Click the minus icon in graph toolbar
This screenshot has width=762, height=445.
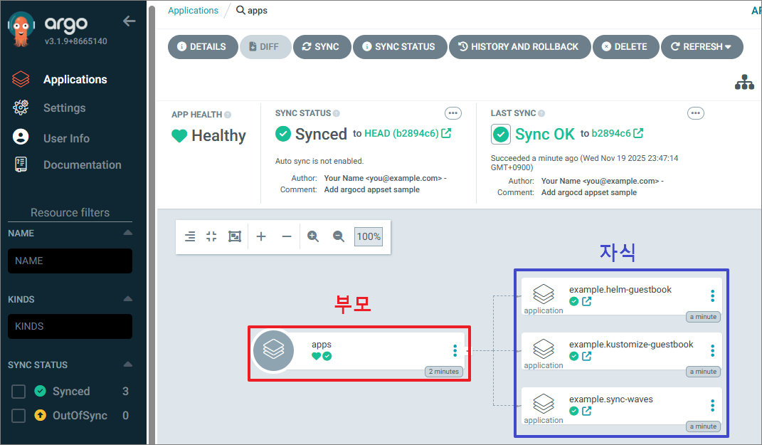click(x=287, y=237)
